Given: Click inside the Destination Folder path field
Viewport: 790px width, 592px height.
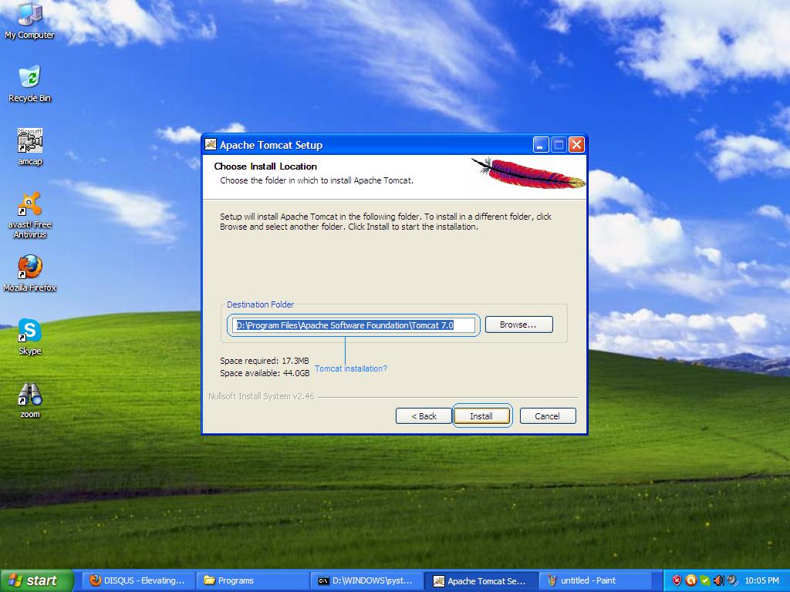Looking at the screenshot, I should click(353, 325).
